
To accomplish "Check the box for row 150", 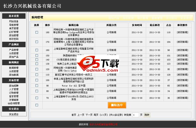I will click(37, 56).
